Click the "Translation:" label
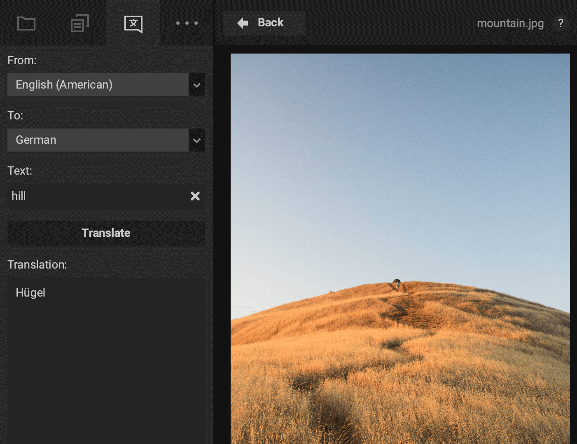Screen dimensions: 577x444 click(x=37, y=265)
